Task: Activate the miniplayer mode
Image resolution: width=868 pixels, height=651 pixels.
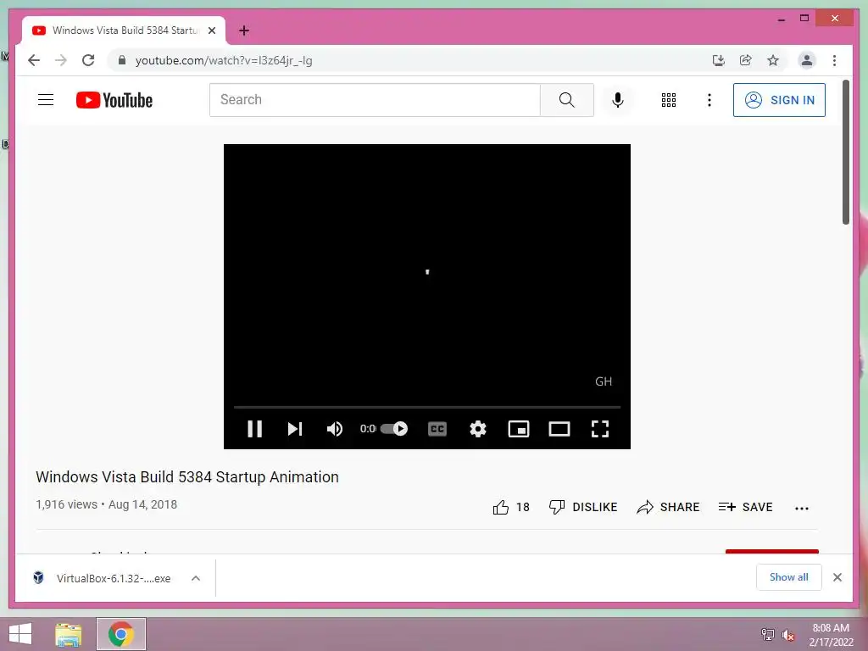Action: pyautogui.click(x=519, y=429)
